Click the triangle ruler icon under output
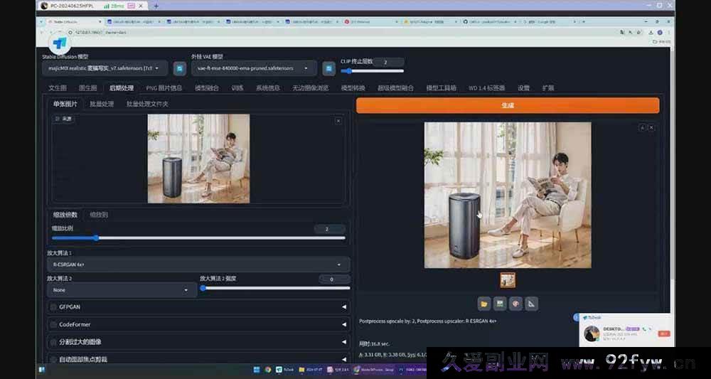Screen dimensions: 711x379 coord(531,304)
